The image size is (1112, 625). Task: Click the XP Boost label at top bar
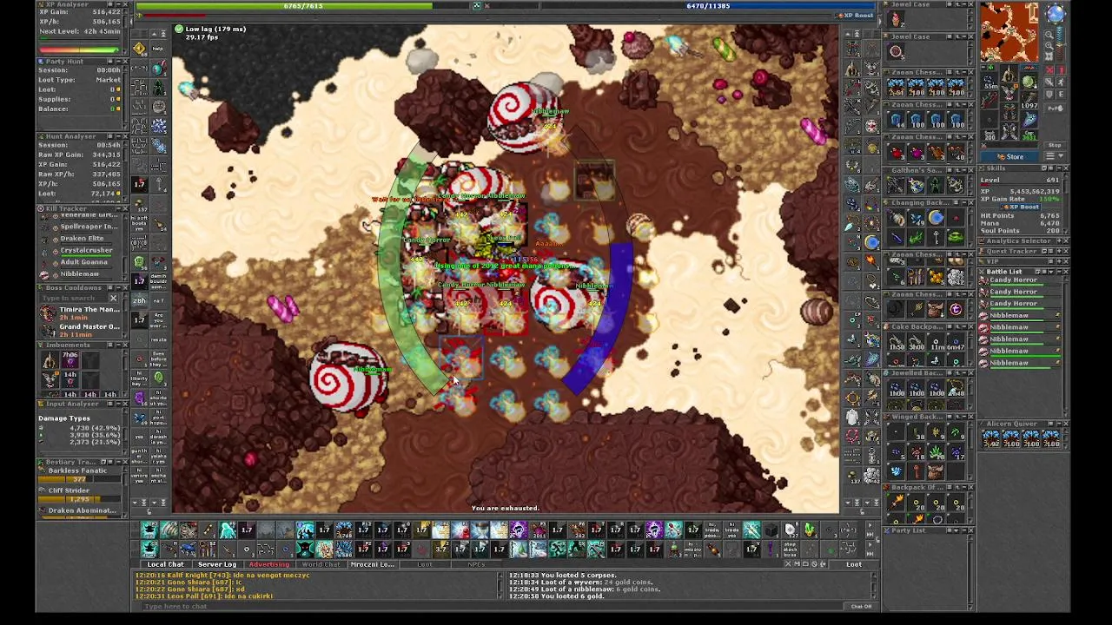coord(854,16)
